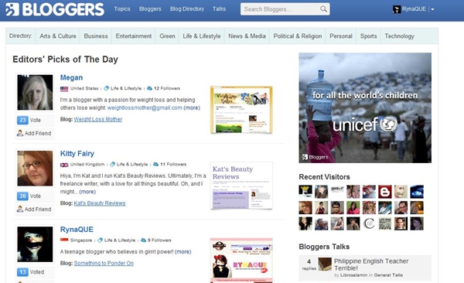Viewport: 464px width, 283px height.
Task: Select News & Media directory tab
Action: coord(247,36)
